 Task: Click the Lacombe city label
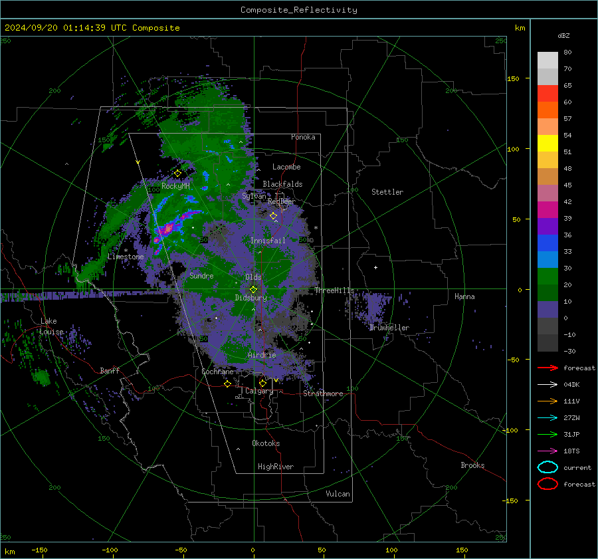pos(286,167)
